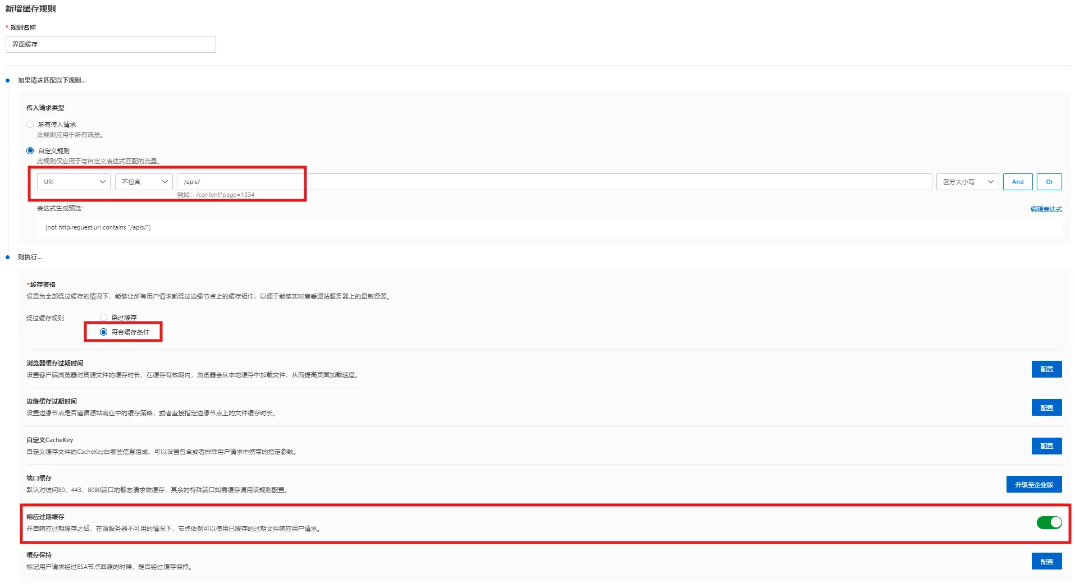The height and width of the screenshot is (588, 1075).
Task: Click 配置 for 浏览器缓存过期时间
Action: pos(1046,369)
